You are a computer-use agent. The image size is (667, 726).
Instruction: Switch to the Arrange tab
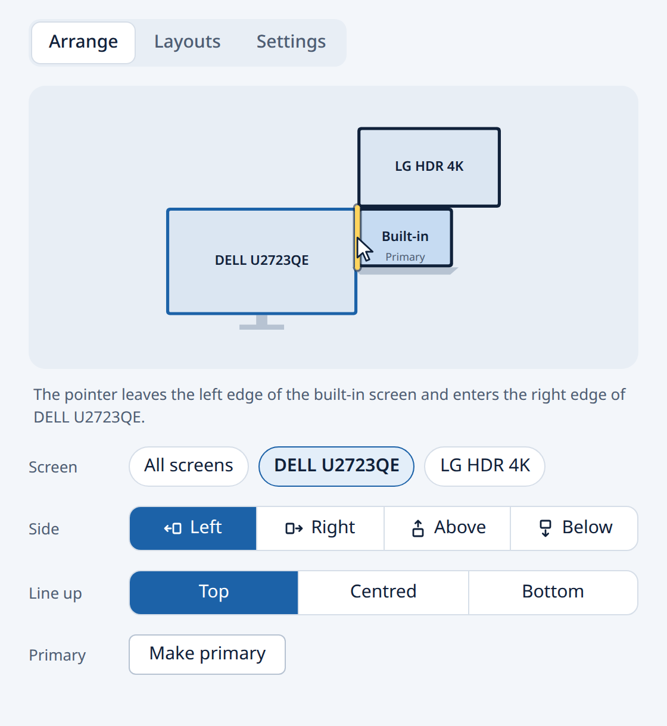click(x=83, y=43)
